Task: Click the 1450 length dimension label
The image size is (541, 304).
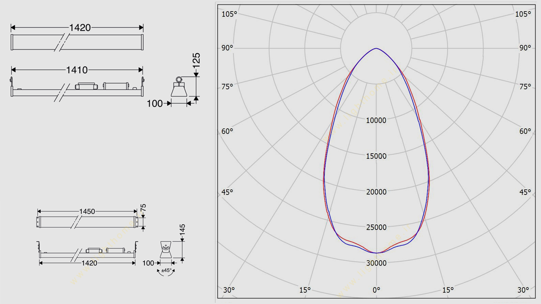Action: 87,211
